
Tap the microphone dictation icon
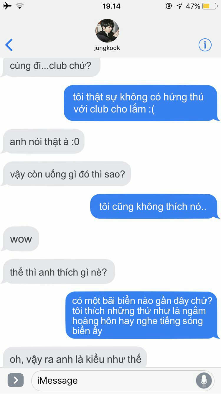tap(204, 380)
